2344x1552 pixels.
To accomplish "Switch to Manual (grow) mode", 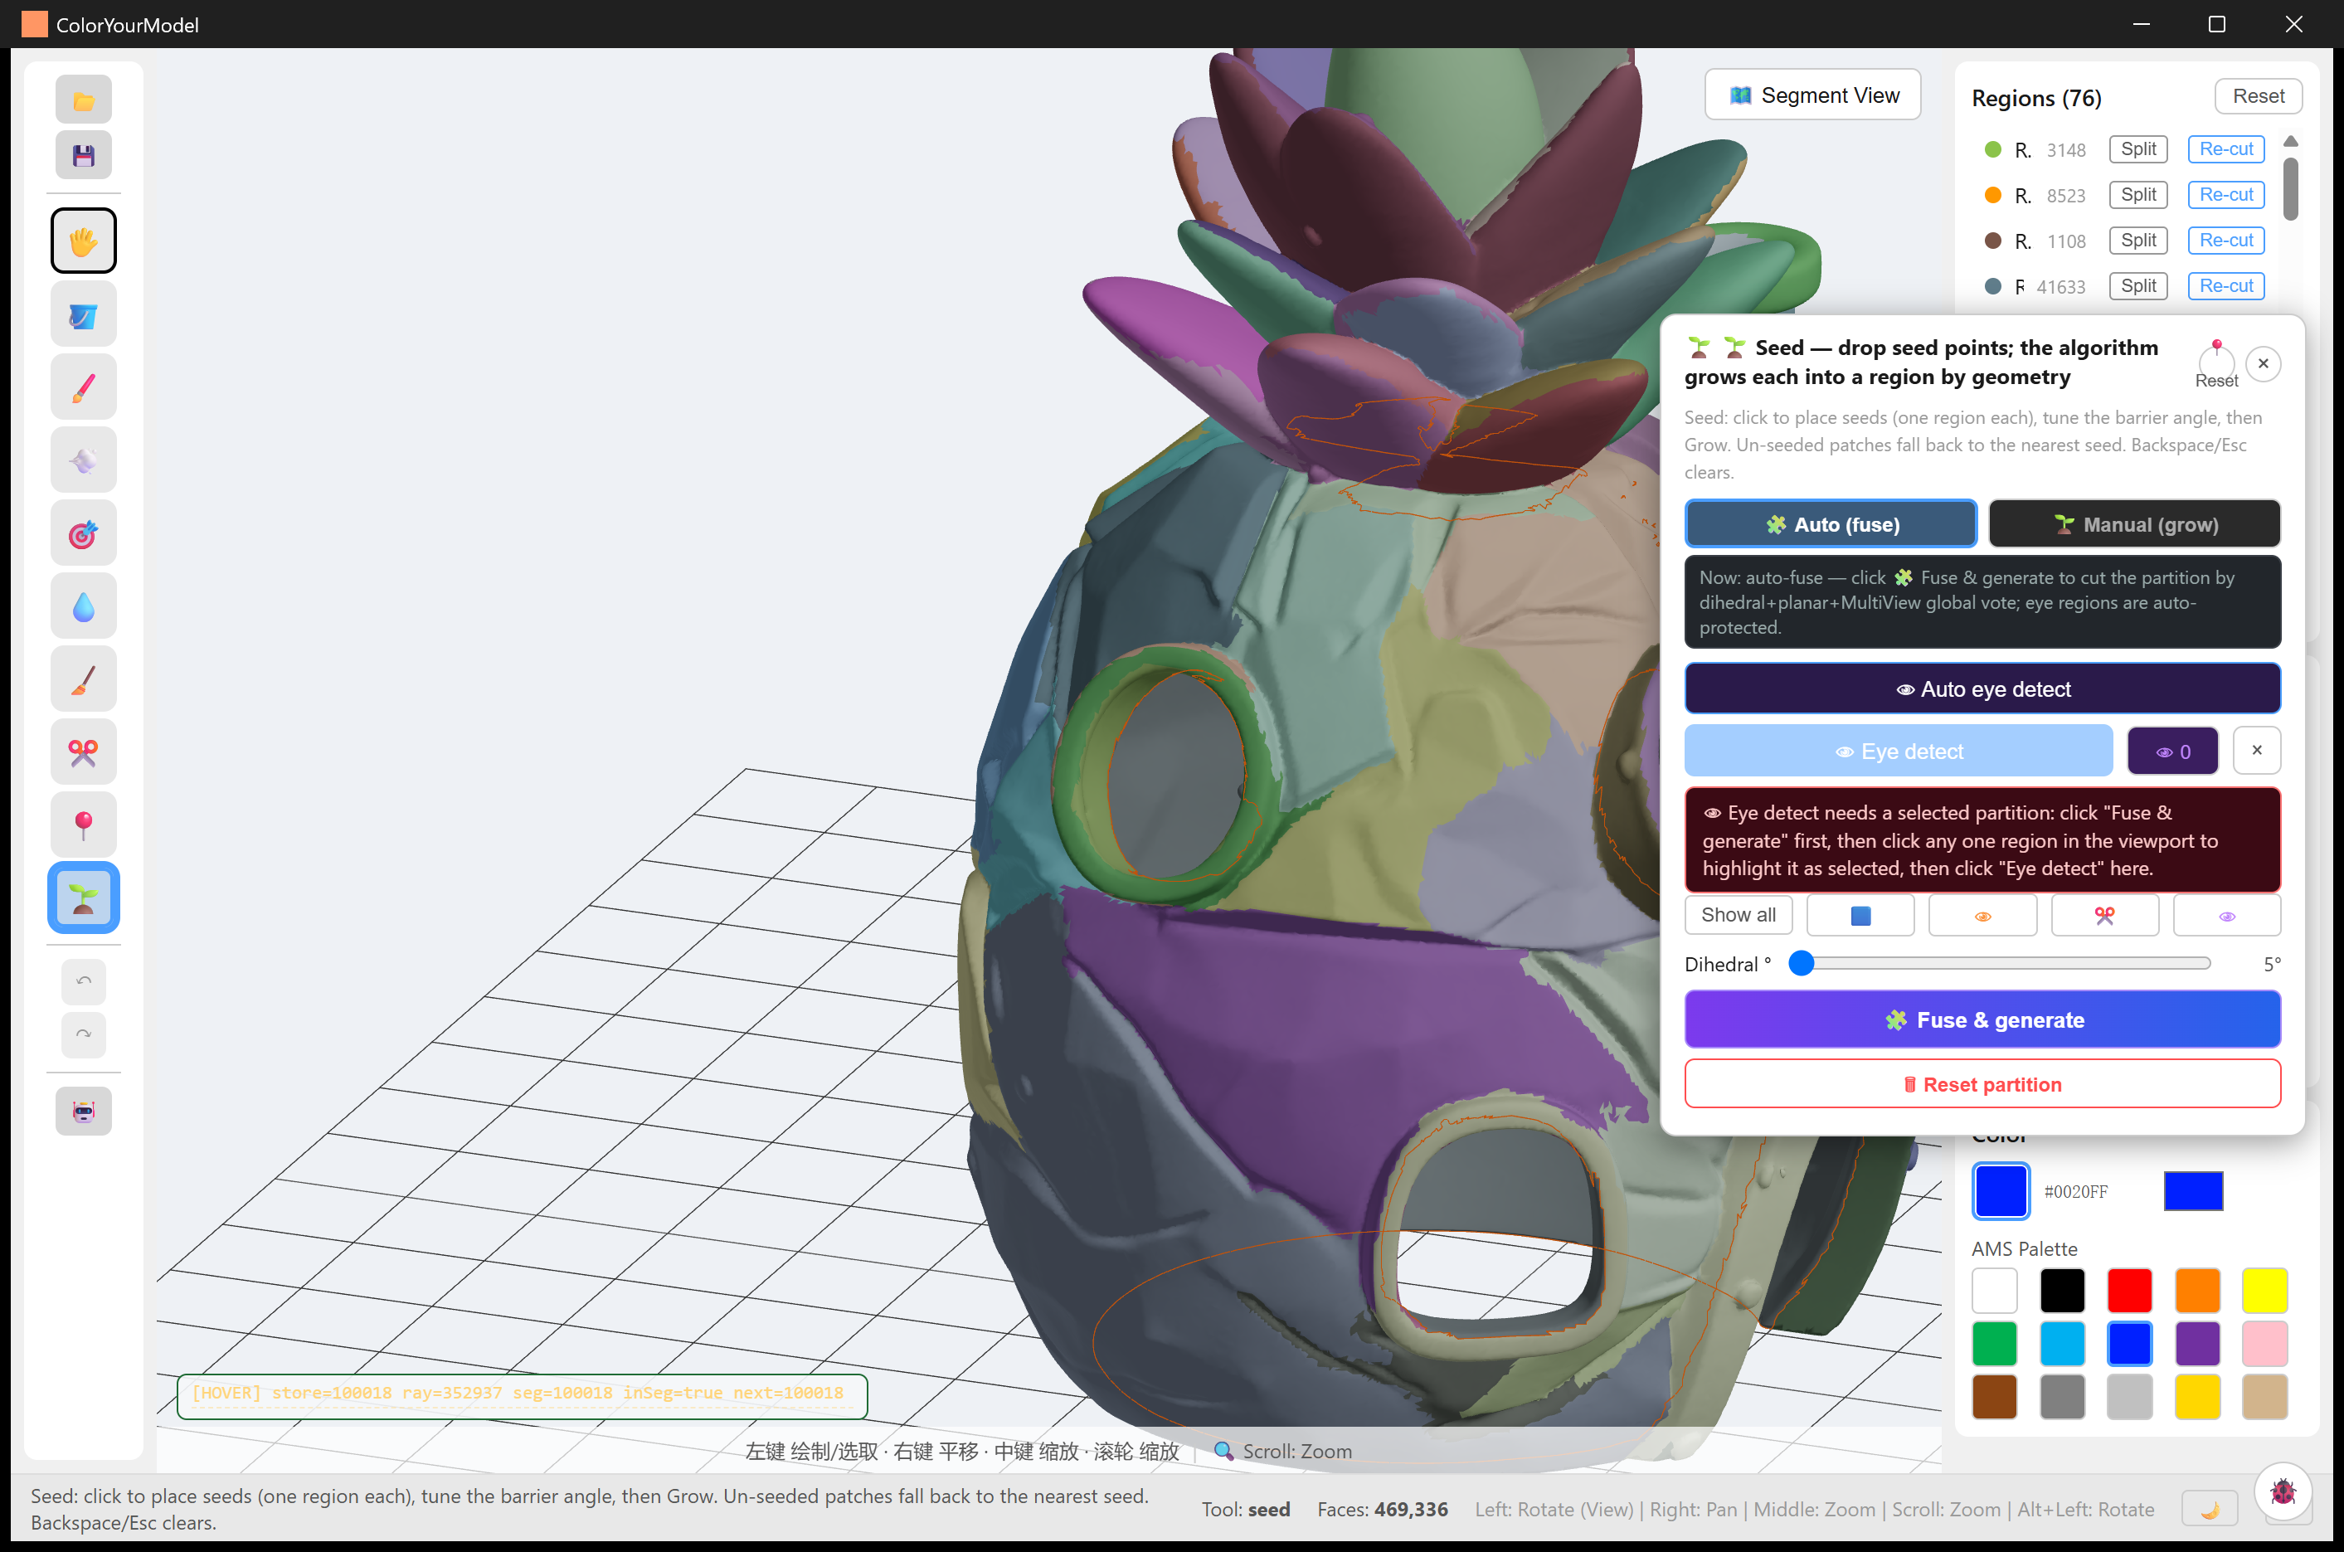I will point(2134,524).
